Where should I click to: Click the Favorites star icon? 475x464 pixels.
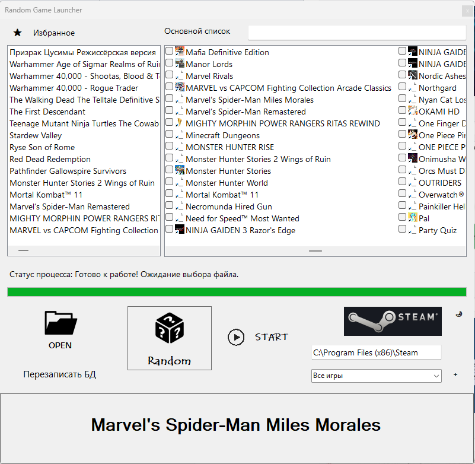tap(18, 33)
